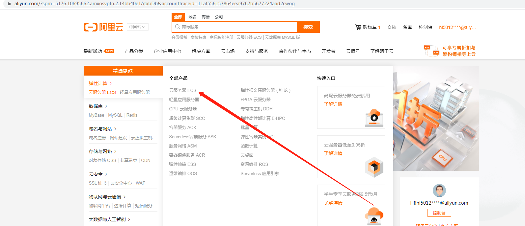
Task: Open the 云栖号 menu
Action: pos(353,51)
